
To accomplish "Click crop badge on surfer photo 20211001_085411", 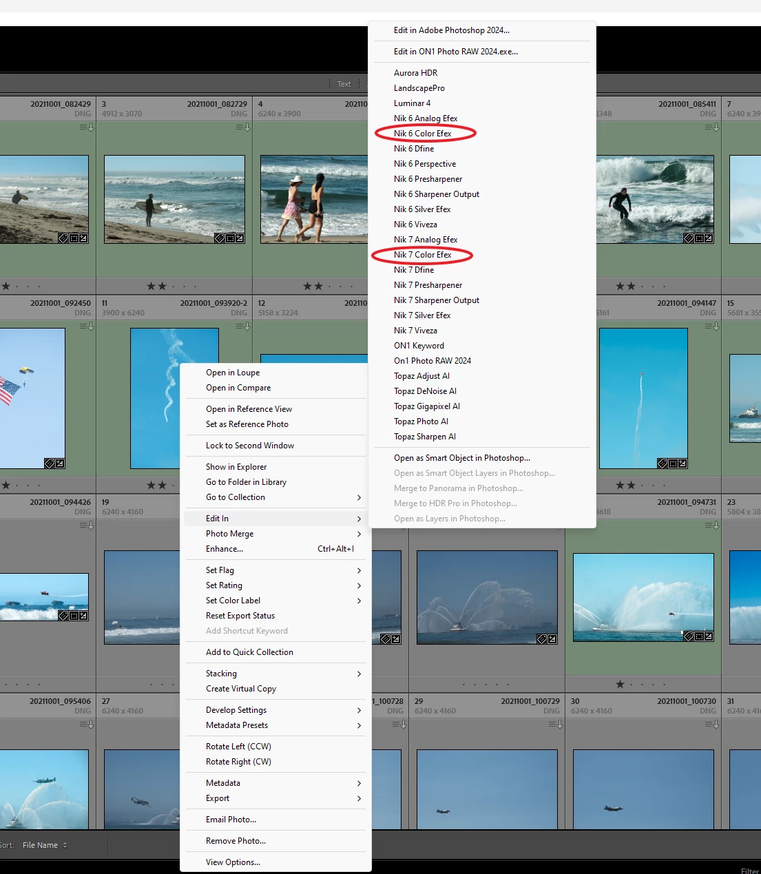I will 699,238.
